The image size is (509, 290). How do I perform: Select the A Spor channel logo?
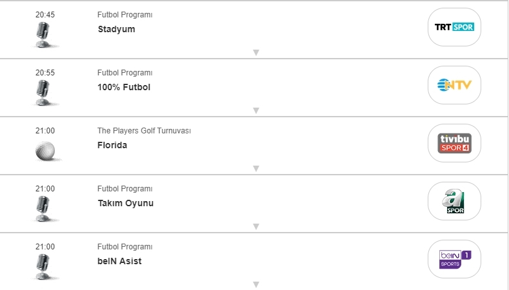click(455, 201)
